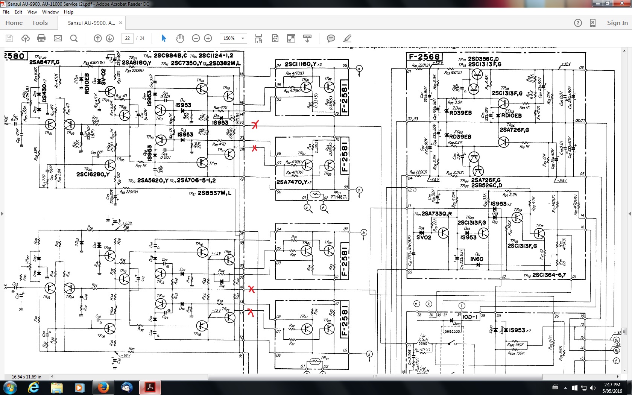
Task: Open the 150% zoom level dropdown
Action: pyautogui.click(x=234, y=38)
